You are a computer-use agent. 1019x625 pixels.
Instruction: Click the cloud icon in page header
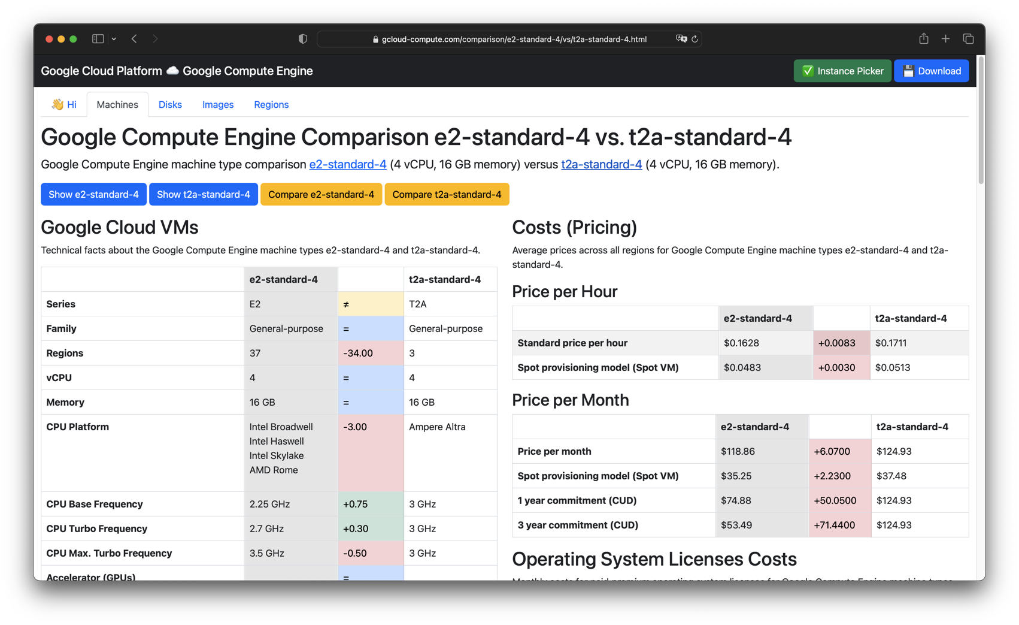172,71
